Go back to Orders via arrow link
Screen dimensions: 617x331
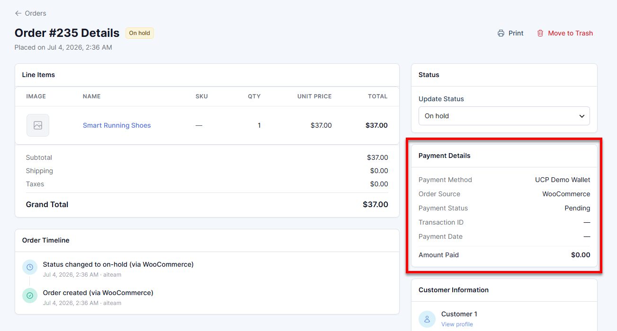coord(30,13)
